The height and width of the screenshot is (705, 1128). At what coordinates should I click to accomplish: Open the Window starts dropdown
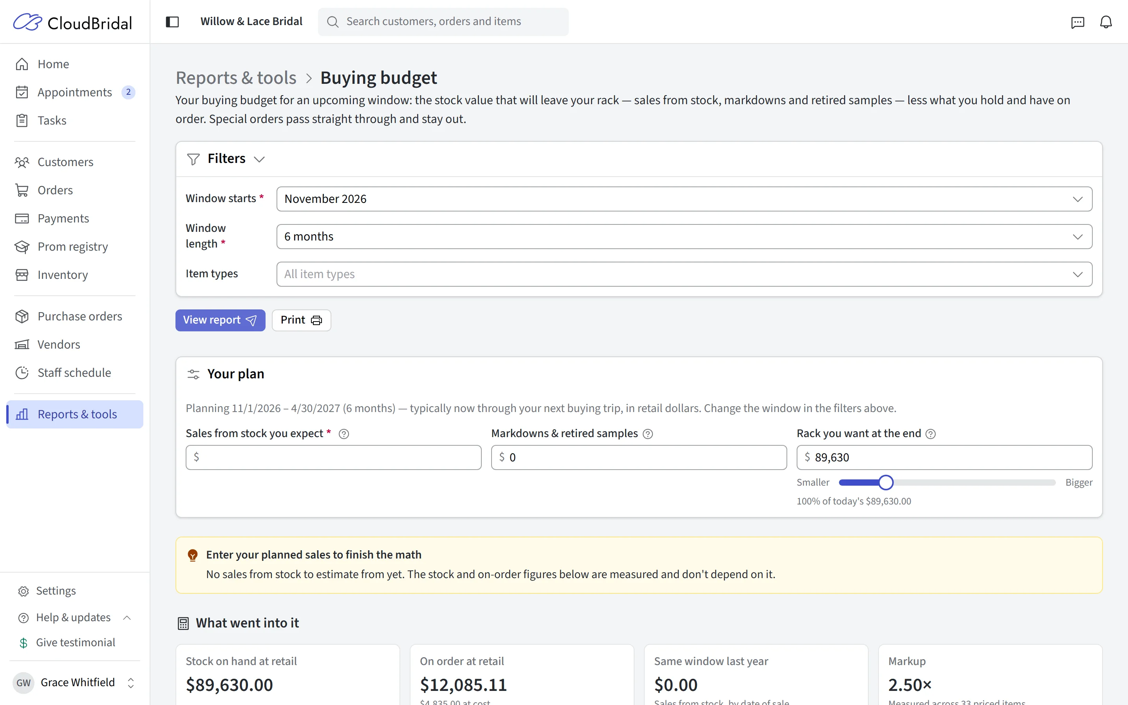coord(684,199)
